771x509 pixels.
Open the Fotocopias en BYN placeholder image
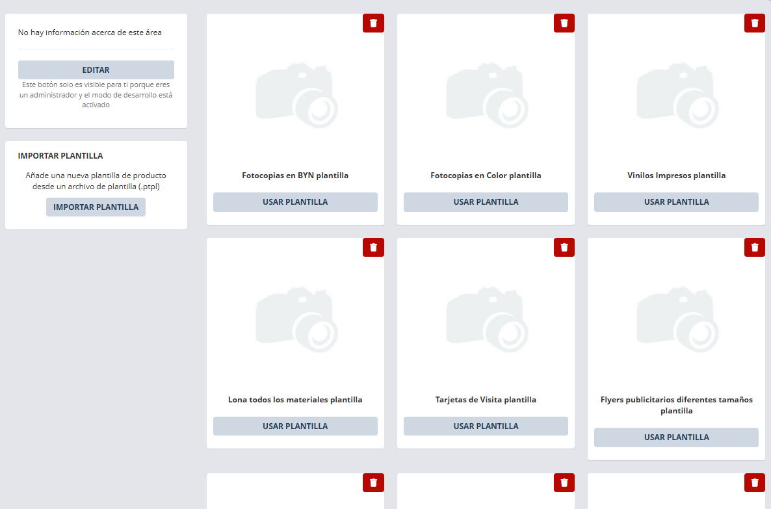(x=296, y=96)
